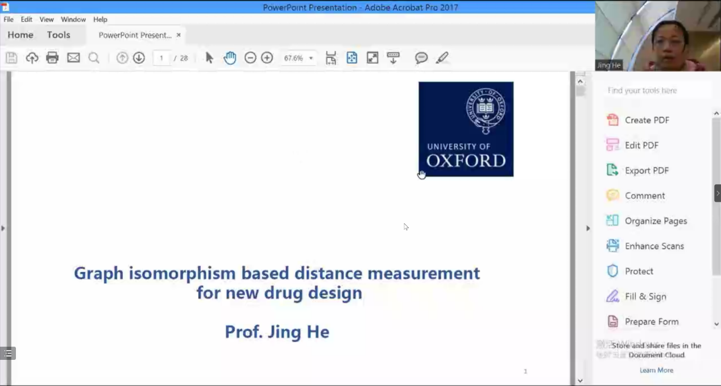Toggle fit one full page view
The image size is (721, 386).
(x=352, y=57)
